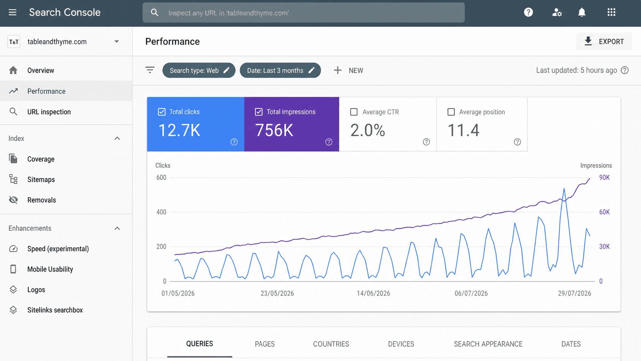
Task: Switch to the Dates tab
Action: coord(571,344)
